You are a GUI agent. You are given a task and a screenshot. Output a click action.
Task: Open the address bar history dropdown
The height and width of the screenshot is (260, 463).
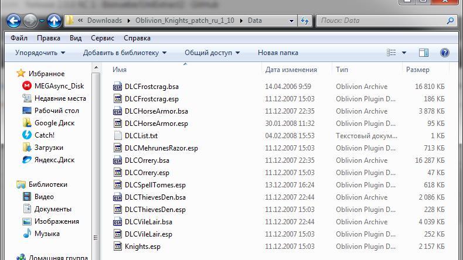[x=292, y=20]
